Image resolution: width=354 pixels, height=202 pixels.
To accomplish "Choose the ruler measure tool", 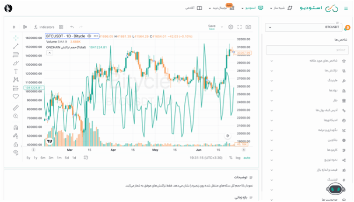I will 16,107.
